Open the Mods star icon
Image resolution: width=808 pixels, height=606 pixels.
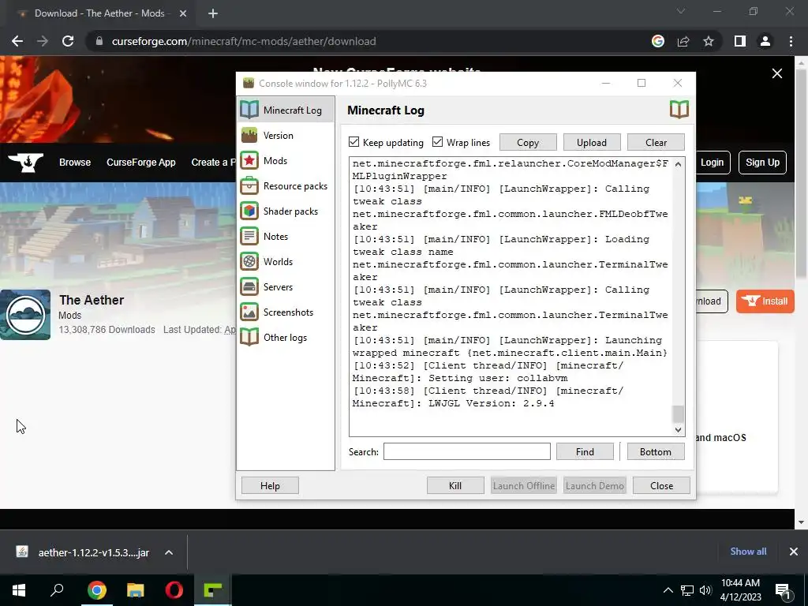point(249,160)
